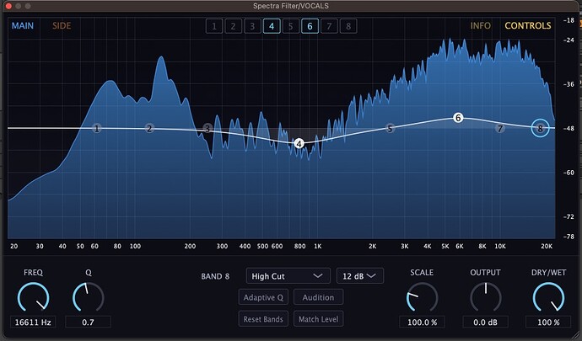582x341 pixels.
Task: Click the OUTPUT knob
Action: coord(486,297)
